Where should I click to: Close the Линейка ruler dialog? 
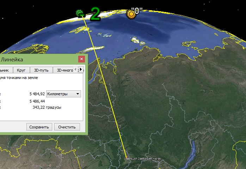pyautogui.click(x=81, y=59)
